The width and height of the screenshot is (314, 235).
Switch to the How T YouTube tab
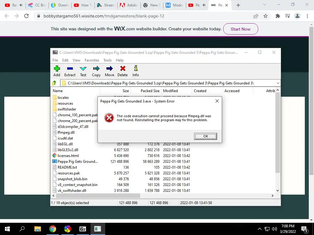pyautogui.click(x=83, y=5)
